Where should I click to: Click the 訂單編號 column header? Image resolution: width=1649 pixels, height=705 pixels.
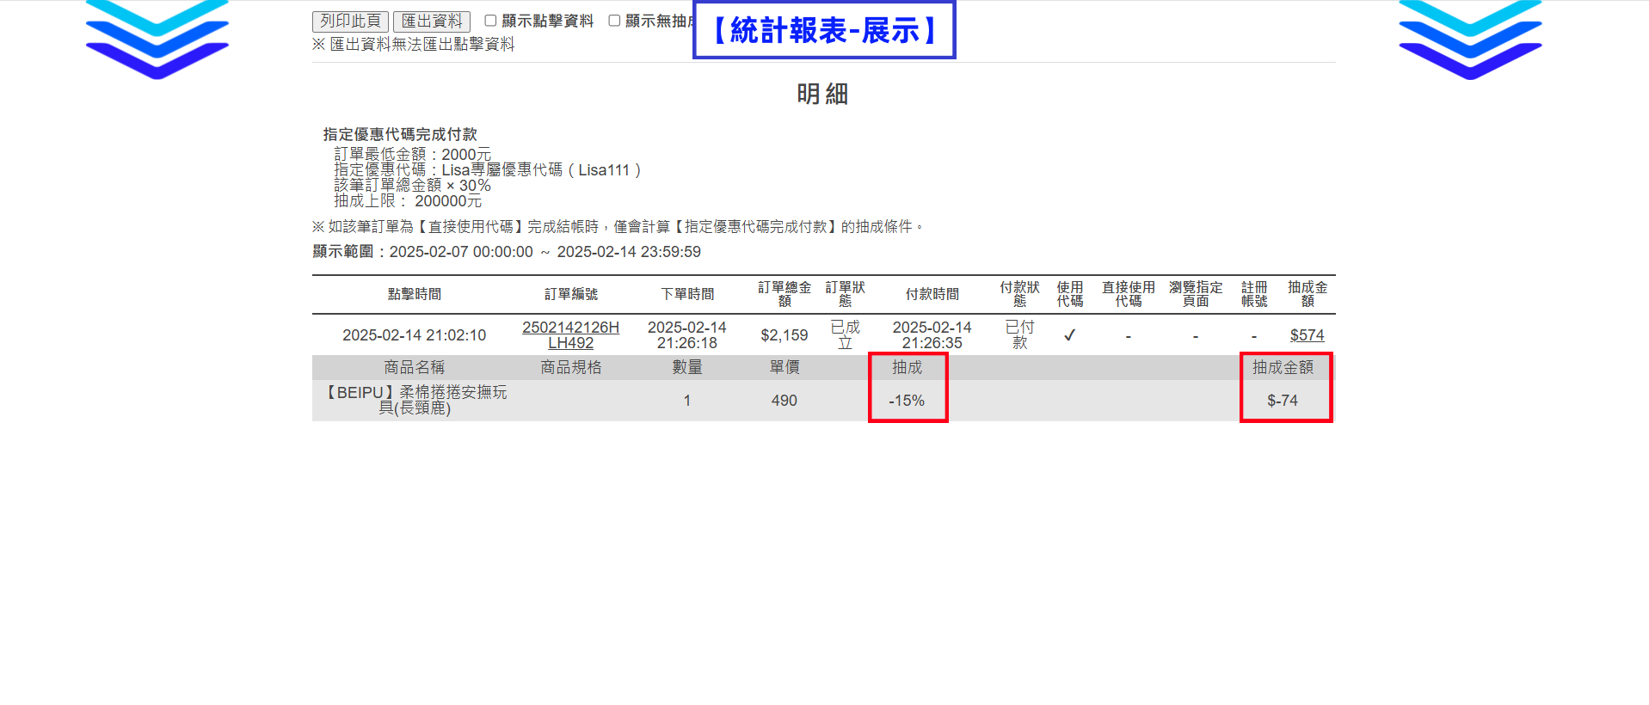coord(570,294)
